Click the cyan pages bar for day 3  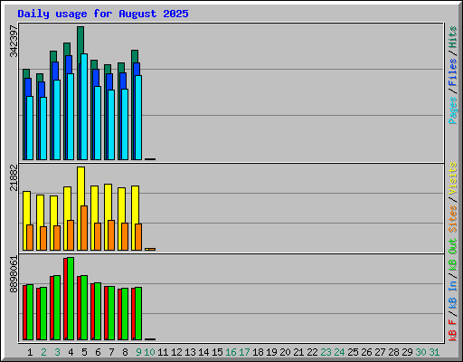57,120
